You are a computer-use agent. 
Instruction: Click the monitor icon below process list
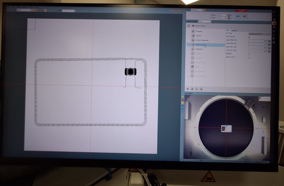(192, 89)
